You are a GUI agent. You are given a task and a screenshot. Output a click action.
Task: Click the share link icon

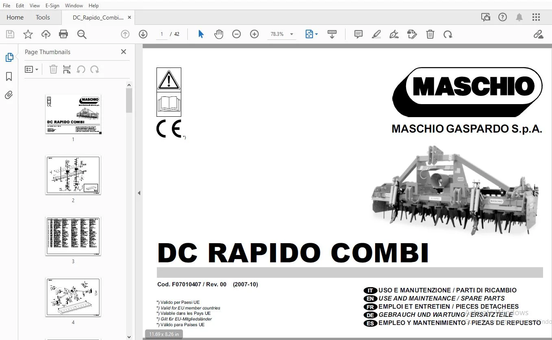538,34
